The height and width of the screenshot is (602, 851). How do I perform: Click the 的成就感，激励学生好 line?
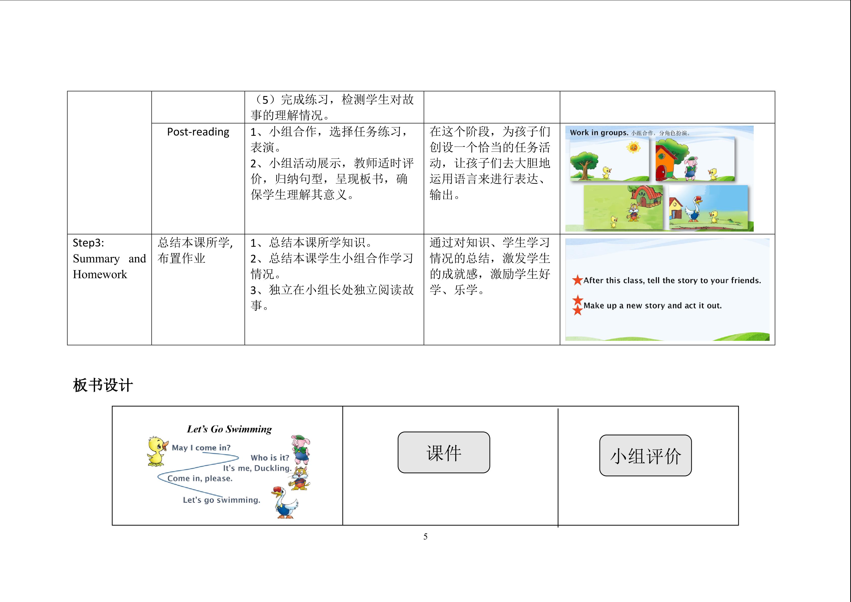pyautogui.click(x=490, y=274)
